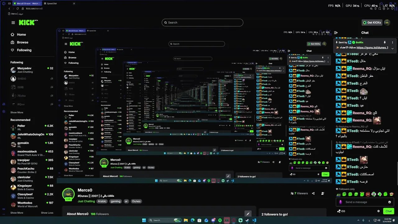398x224 pixels.
Task: Open Browse in the sidebar
Action: click(20, 42)
